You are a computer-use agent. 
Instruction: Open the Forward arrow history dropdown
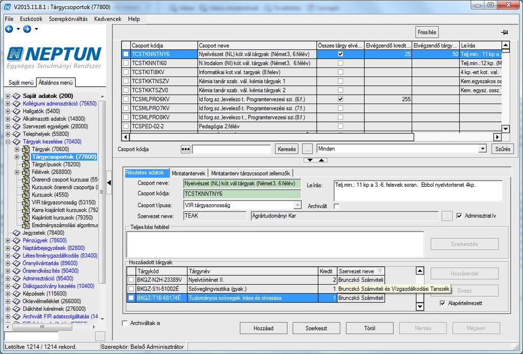[x=36, y=29]
